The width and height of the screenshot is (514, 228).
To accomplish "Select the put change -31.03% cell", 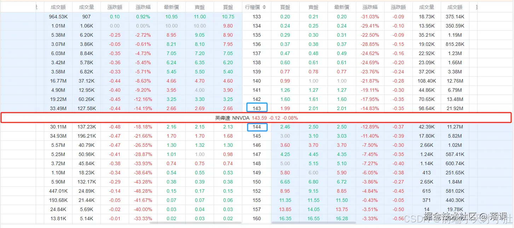I will [370, 17].
